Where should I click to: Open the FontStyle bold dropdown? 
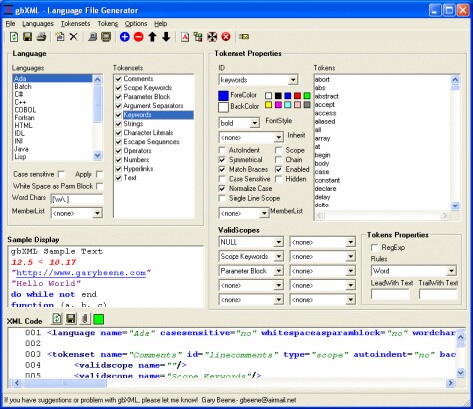254,123
